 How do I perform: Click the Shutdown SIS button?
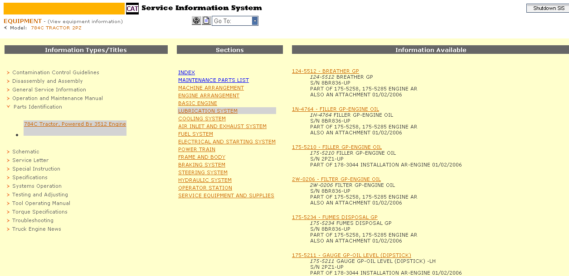[x=547, y=8]
